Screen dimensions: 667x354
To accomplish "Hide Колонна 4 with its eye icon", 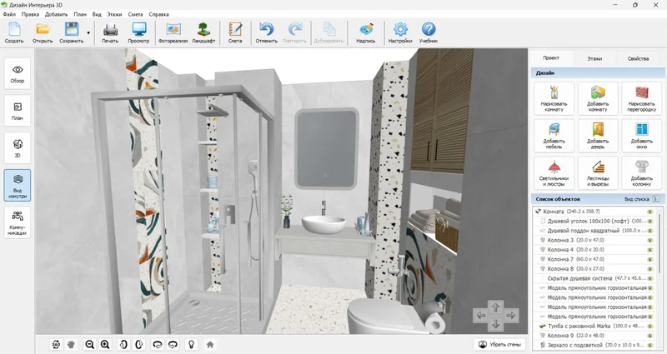I will (650, 250).
